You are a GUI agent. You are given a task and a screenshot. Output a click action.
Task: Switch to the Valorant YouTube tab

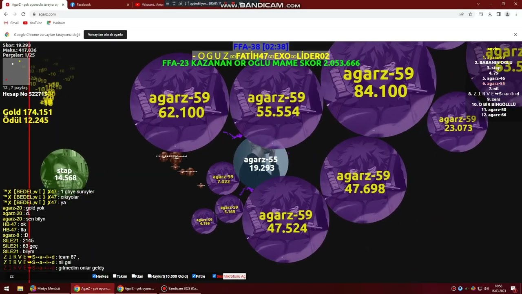coord(149,4)
